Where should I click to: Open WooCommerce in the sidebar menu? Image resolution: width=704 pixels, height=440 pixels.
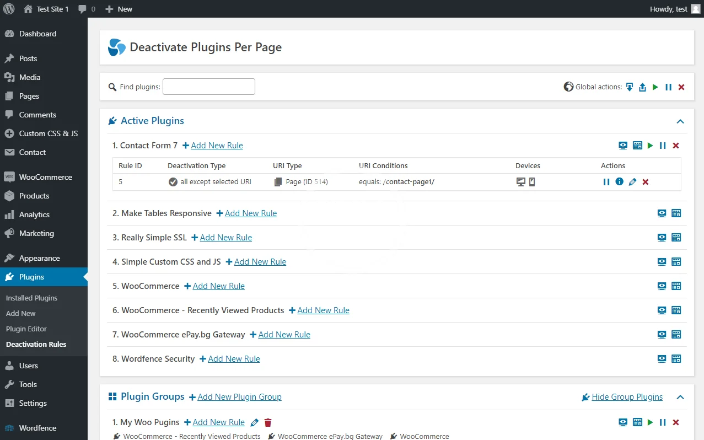[x=45, y=177]
